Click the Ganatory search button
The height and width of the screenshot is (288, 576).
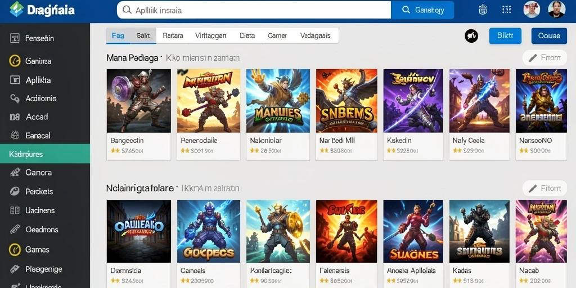pos(422,10)
